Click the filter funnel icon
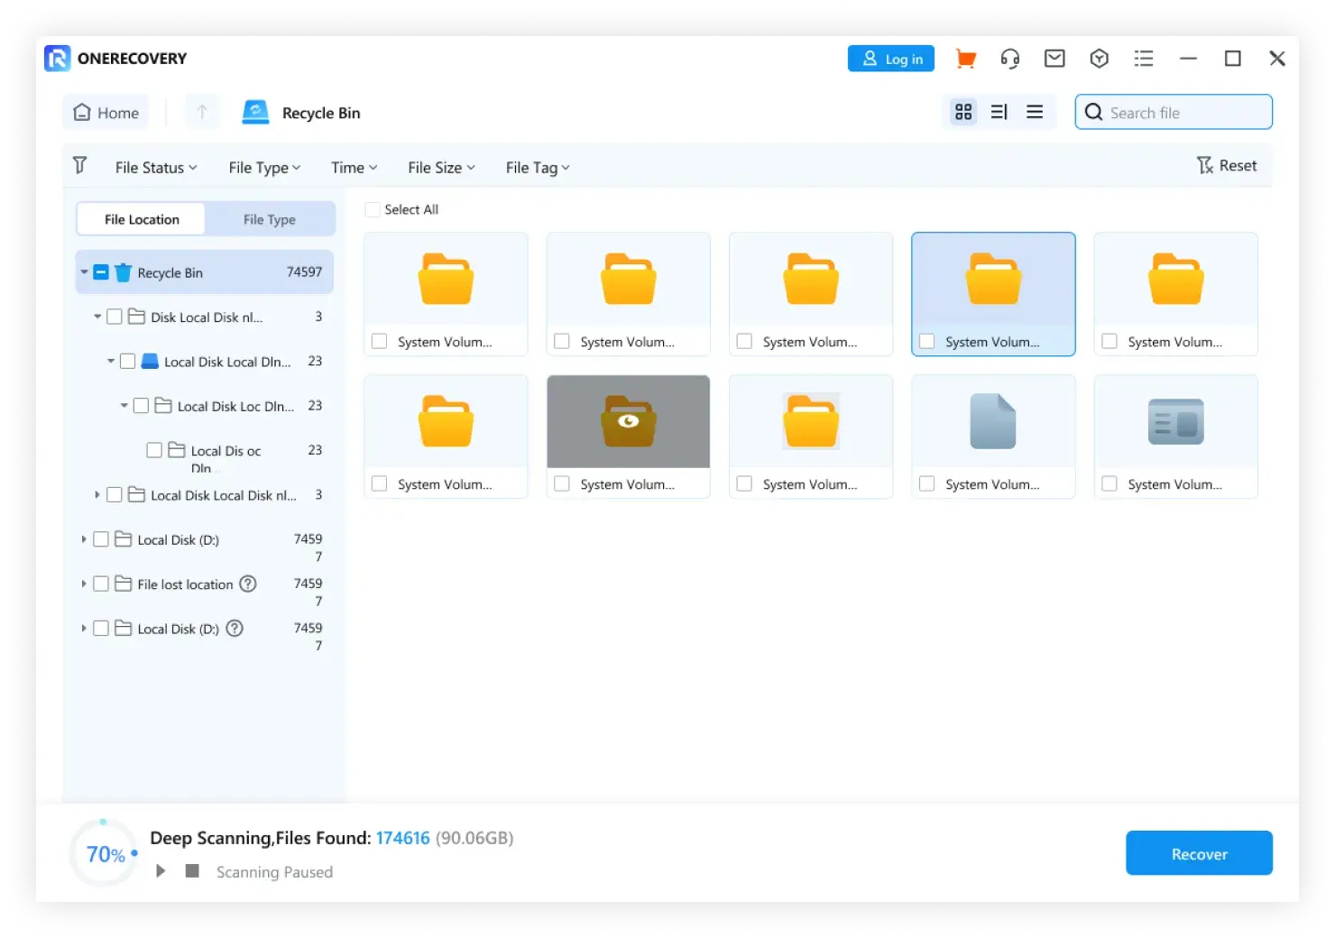The width and height of the screenshot is (1335, 938). point(80,166)
